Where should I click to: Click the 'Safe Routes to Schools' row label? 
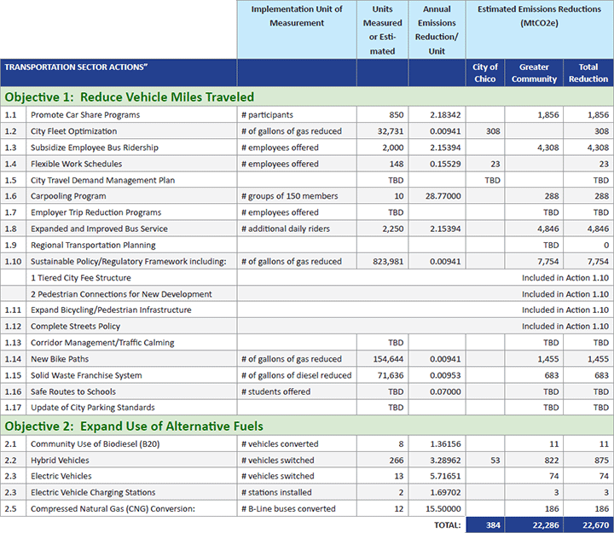(75, 391)
